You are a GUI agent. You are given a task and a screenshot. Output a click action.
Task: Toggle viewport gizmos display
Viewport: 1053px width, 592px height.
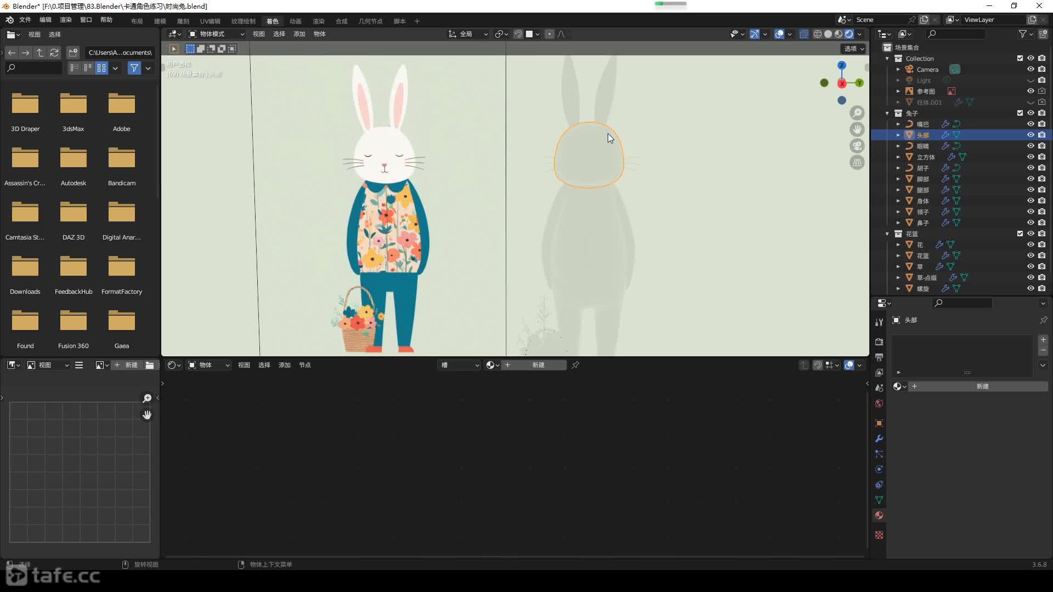coord(755,34)
